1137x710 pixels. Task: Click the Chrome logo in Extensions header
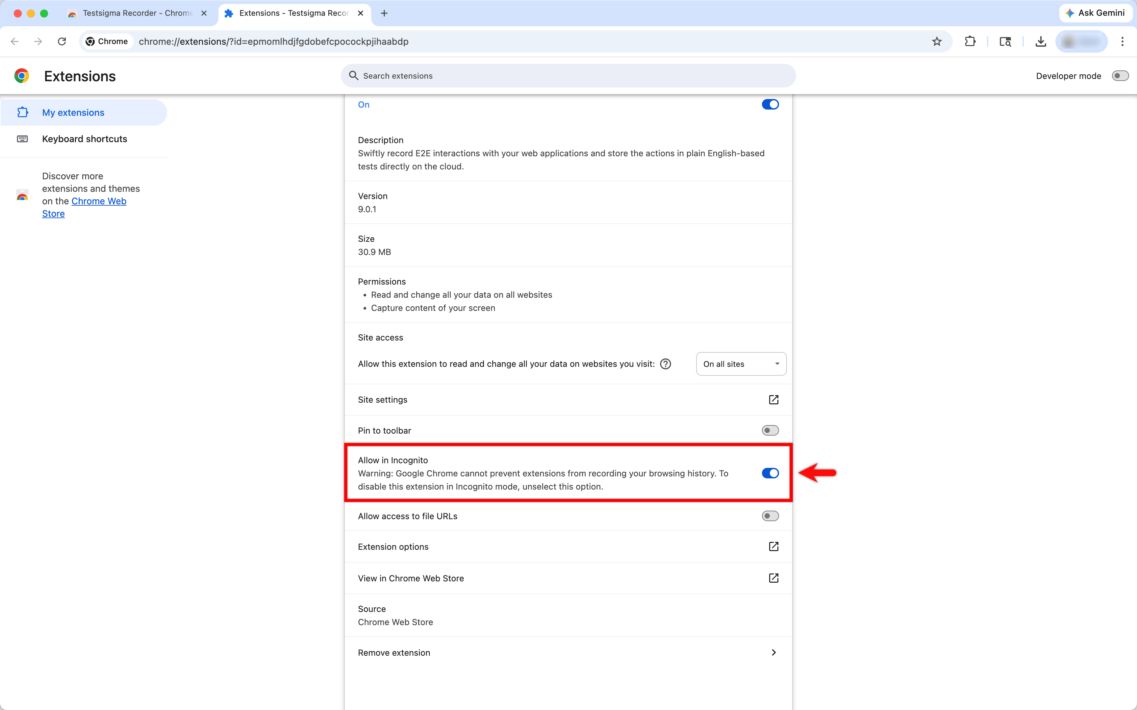[22, 76]
